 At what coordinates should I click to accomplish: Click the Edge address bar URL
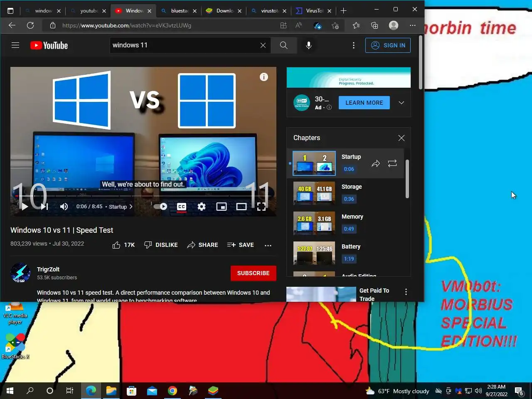127,25
